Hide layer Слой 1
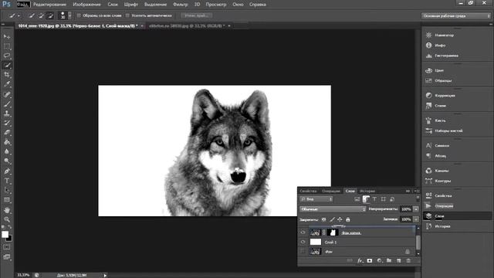Image resolution: width=494 pixels, height=278 pixels. click(303, 242)
